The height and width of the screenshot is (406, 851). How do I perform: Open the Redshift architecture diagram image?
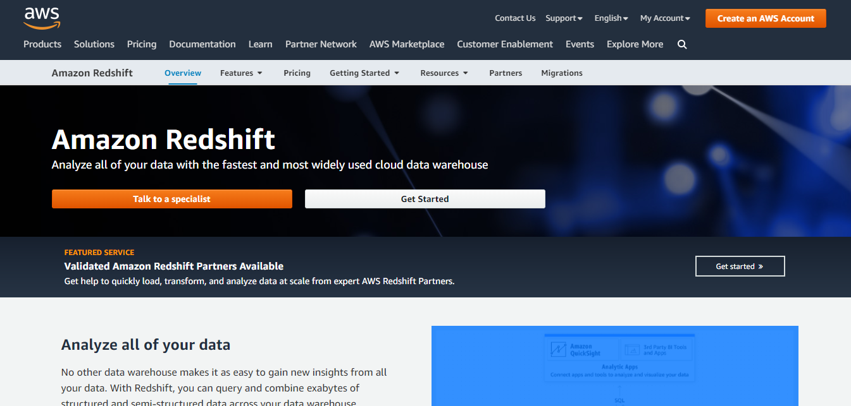[615, 366]
